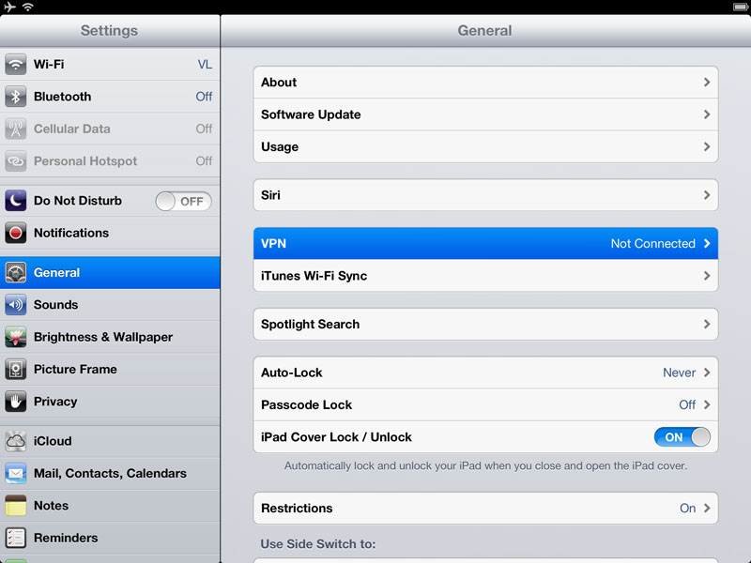Image resolution: width=751 pixels, height=563 pixels.
Task: Tap the Auto-Lock chevron
Action: (x=707, y=373)
